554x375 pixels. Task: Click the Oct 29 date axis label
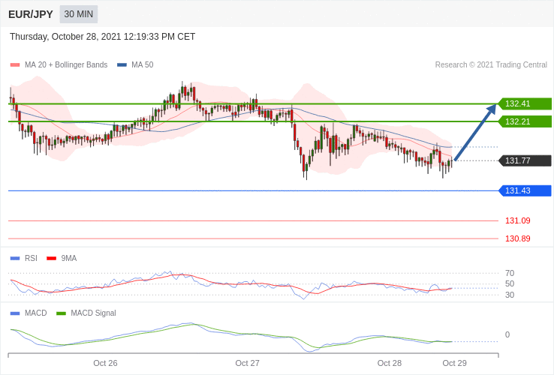tap(454, 363)
